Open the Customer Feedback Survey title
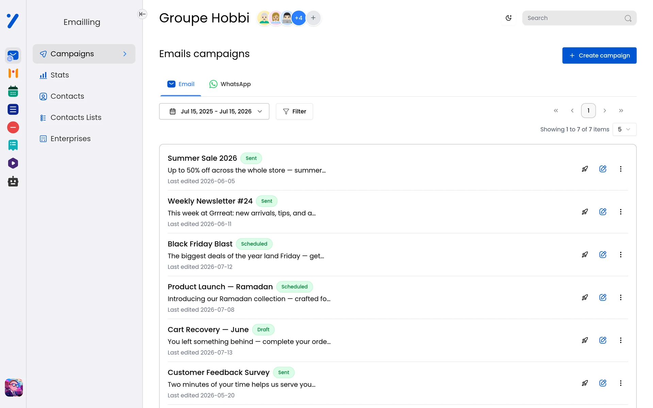 pos(218,373)
